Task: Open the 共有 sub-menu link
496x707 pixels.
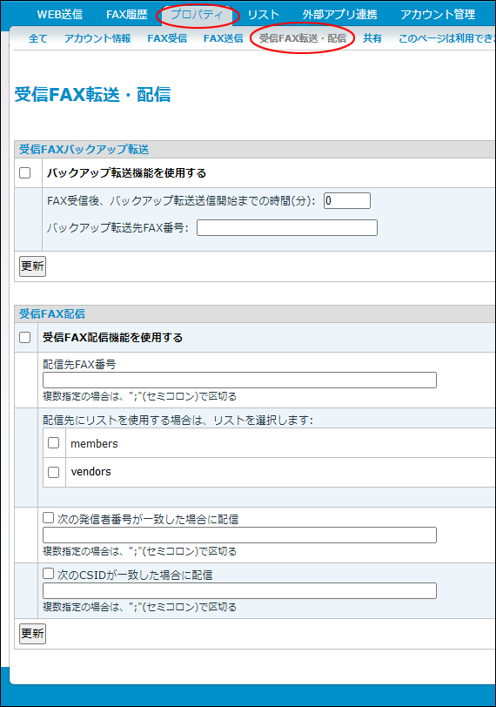Action: [x=372, y=38]
